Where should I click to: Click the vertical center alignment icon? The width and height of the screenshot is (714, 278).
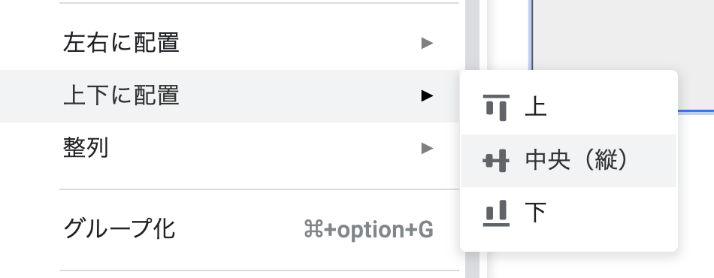coord(496,161)
